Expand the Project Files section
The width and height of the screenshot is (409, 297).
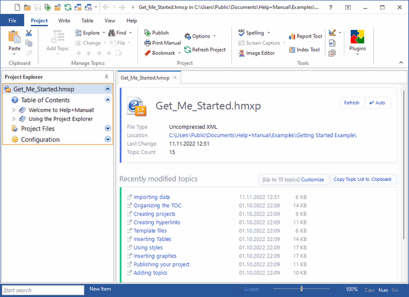click(x=107, y=128)
